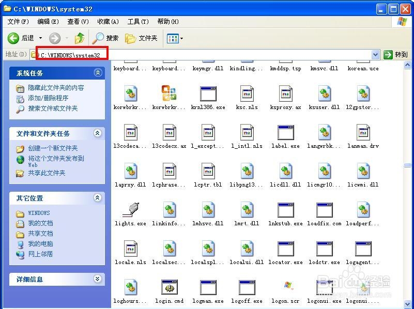The width and height of the screenshot is (414, 309).
Task: Open the File (文件) menu
Action: point(18,21)
